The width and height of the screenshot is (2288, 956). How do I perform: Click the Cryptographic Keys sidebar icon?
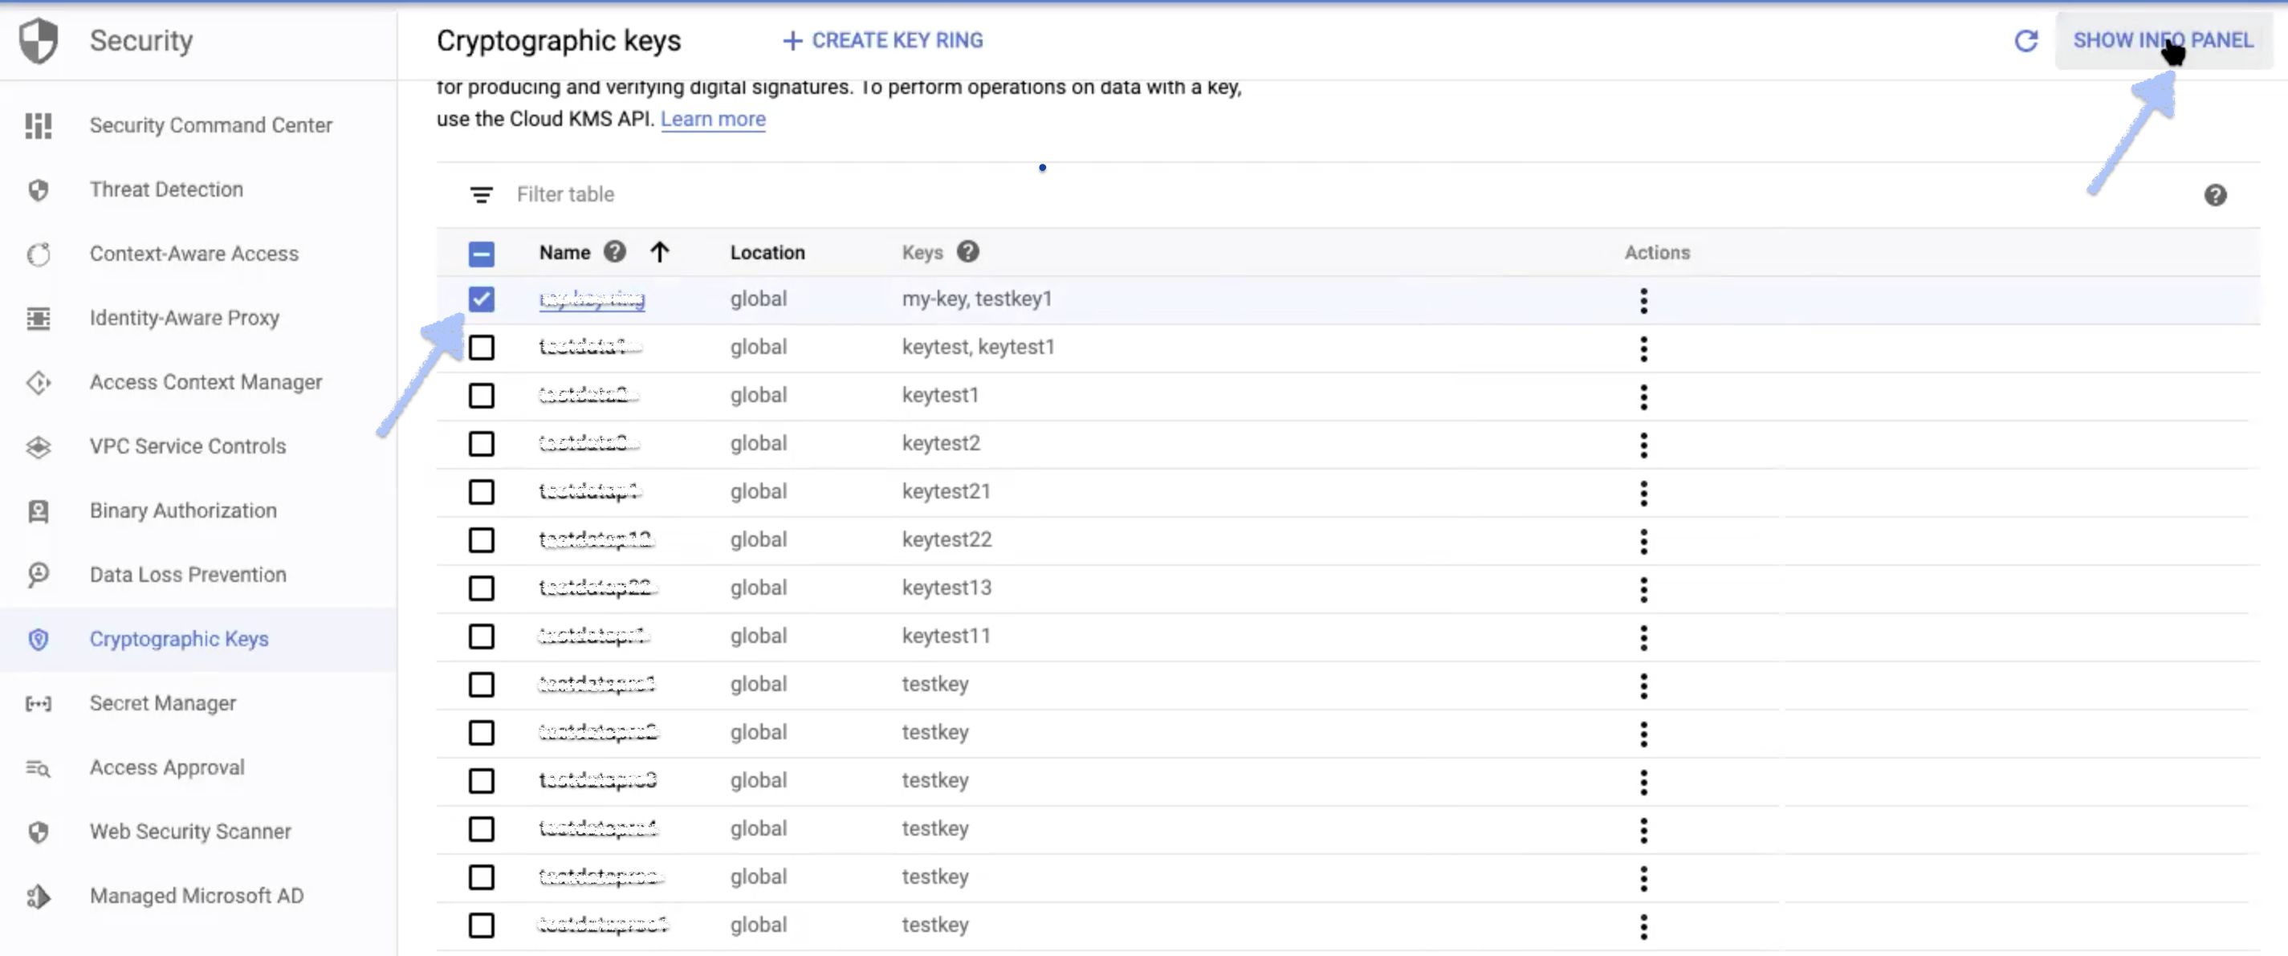point(39,639)
